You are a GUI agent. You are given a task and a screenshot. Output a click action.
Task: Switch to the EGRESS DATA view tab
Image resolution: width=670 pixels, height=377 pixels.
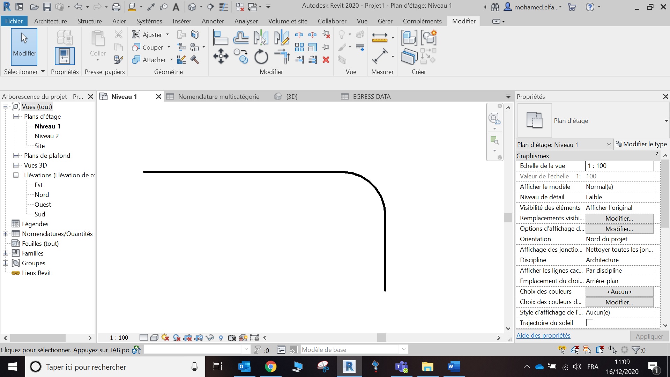tap(371, 97)
